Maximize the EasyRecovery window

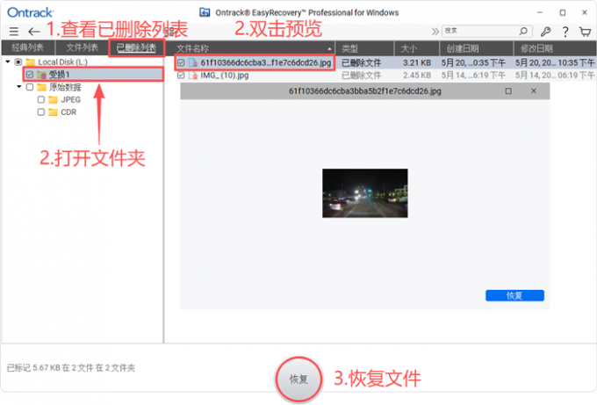(x=563, y=12)
